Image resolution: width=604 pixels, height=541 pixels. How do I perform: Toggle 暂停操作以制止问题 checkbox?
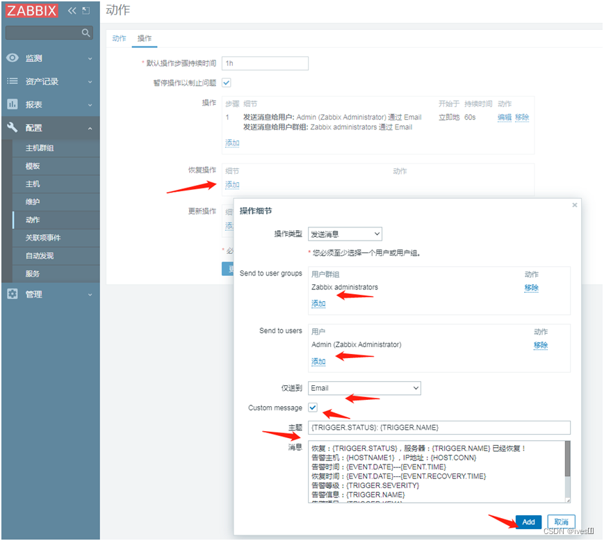coord(227,83)
